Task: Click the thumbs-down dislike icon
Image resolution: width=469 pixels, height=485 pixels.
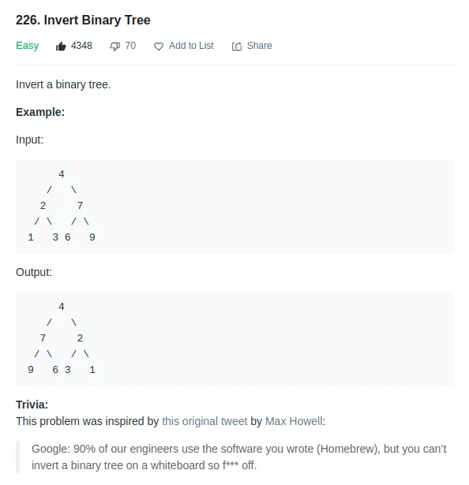Action: [x=115, y=47]
